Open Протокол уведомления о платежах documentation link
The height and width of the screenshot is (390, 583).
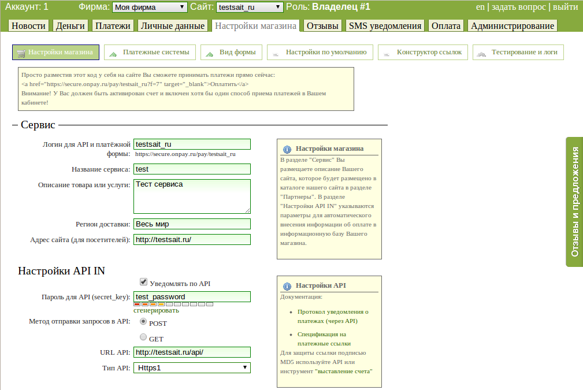point(332,316)
